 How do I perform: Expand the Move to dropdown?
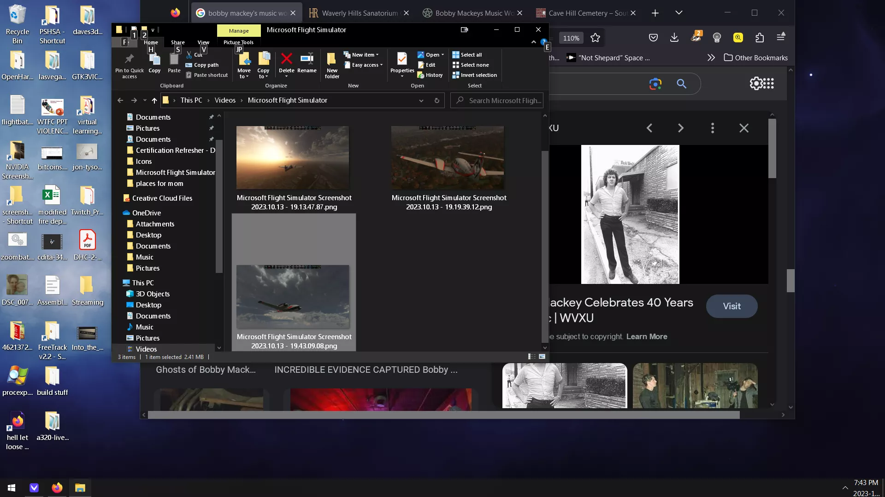tap(244, 65)
